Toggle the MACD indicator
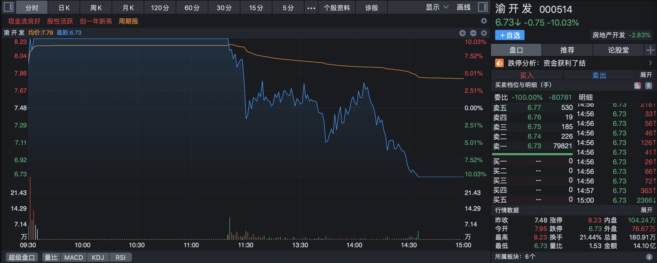This screenshot has width=657, height=263. click(73, 257)
